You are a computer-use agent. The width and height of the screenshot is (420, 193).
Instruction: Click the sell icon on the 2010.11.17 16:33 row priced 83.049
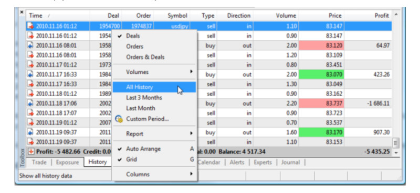30,84
